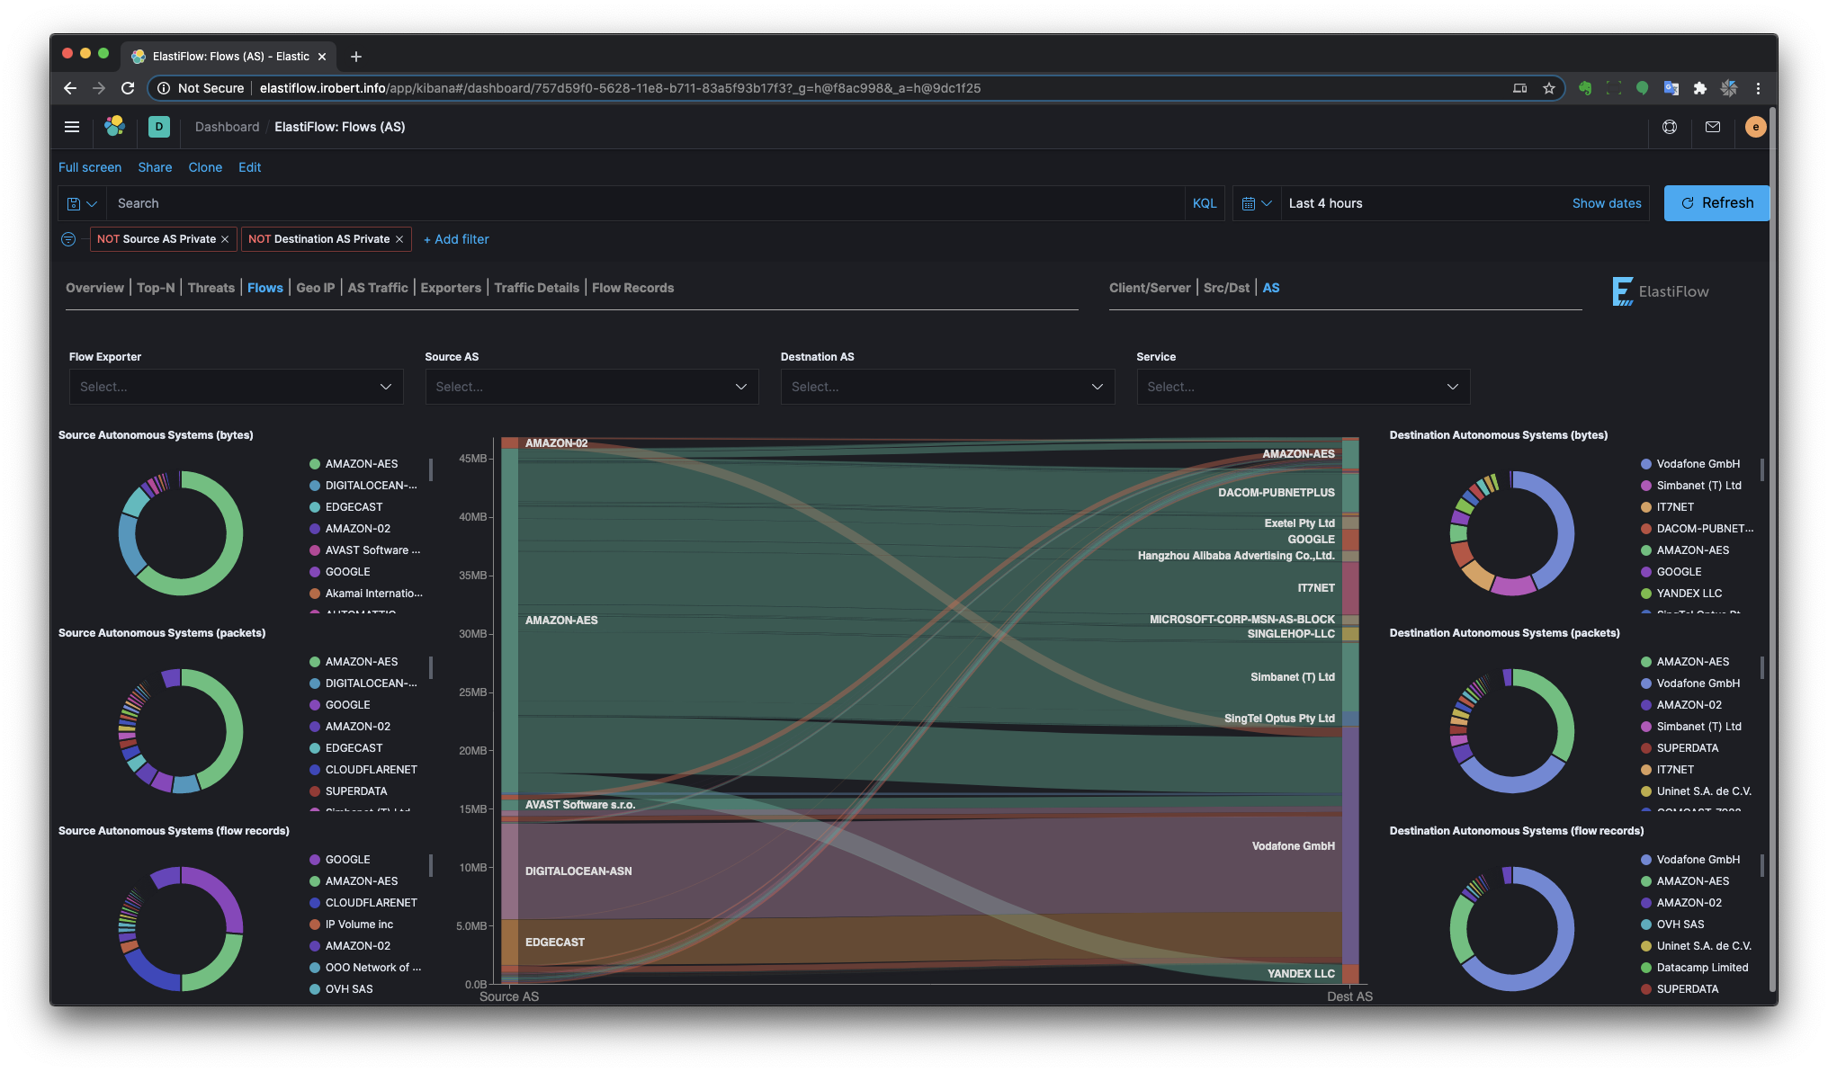Toggle OVH SAS in Destination flow records legend
The width and height of the screenshot is (1828, 1072).
point(1680,925)
